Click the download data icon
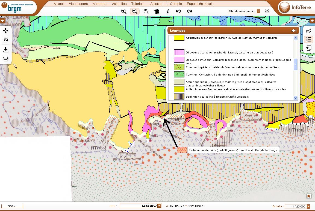Screen dimensions: 315x211 coord(5,49)
